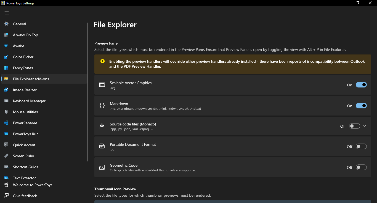Go to Mouse utilities page
This screenshot has height=203, width=377.
44,112
